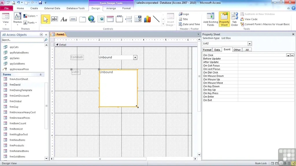Select the qryIncreasePrice query
296x166 pixels.
point(19,69)
